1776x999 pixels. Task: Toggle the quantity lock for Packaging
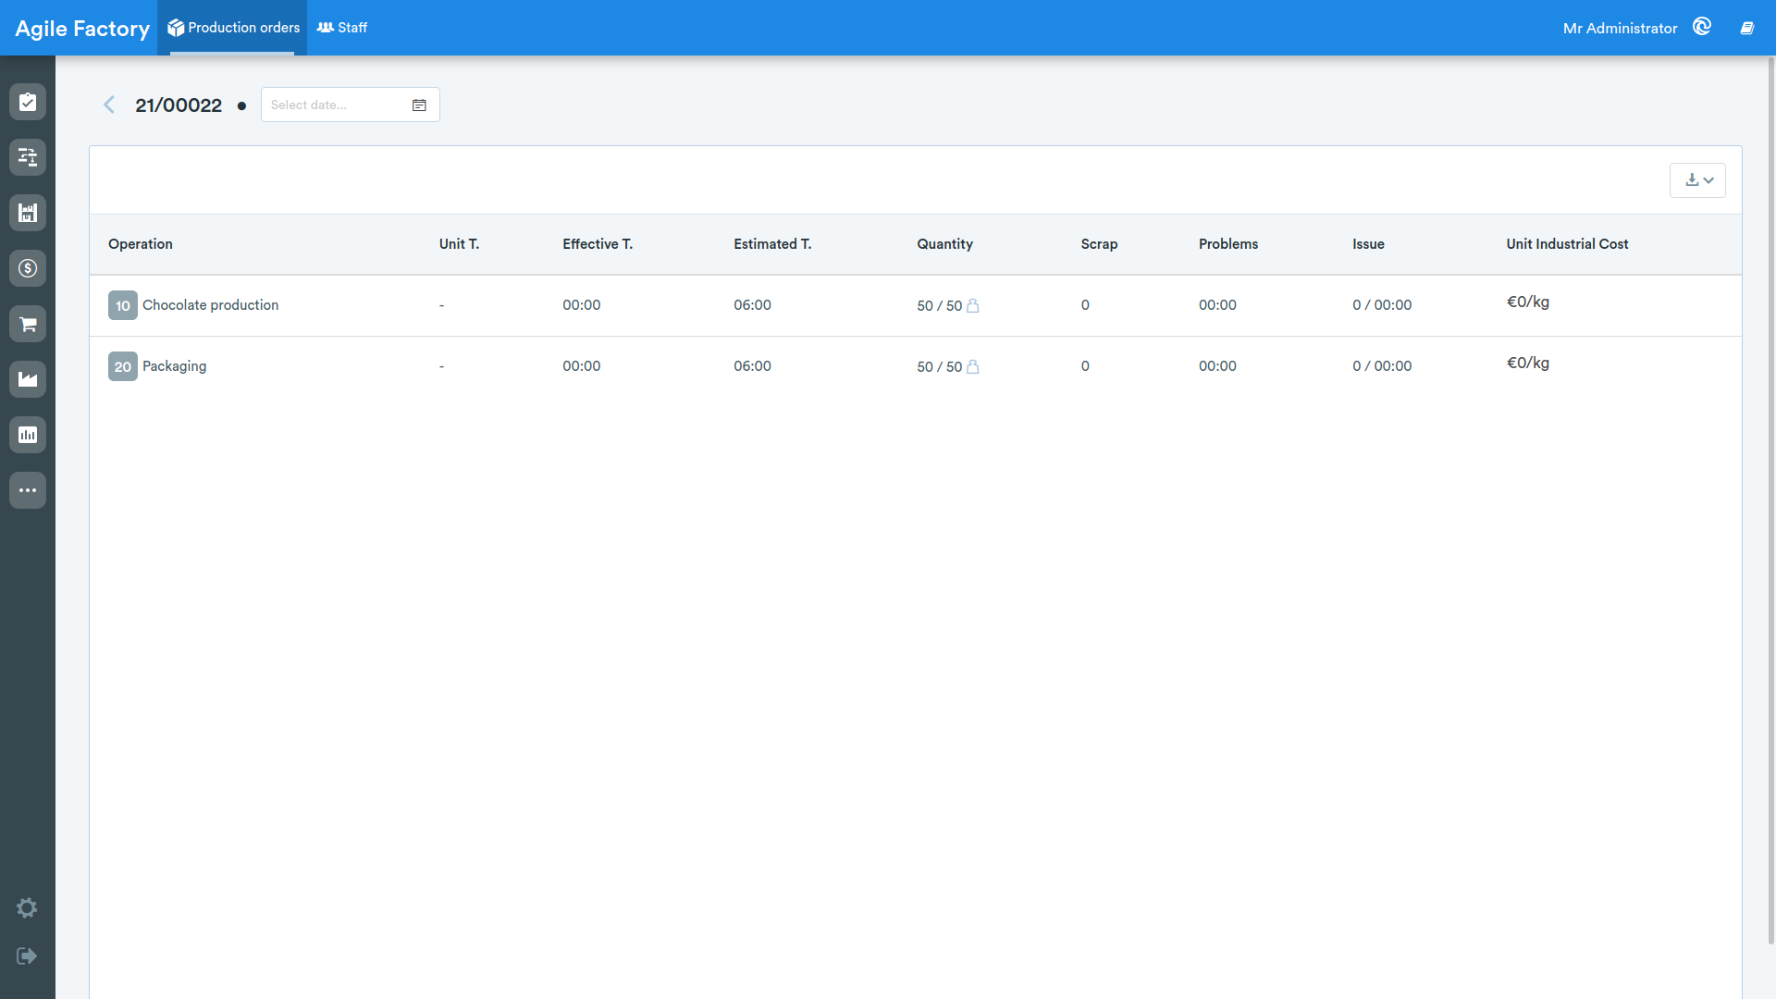pyautogui.click(x=973, y=366)
